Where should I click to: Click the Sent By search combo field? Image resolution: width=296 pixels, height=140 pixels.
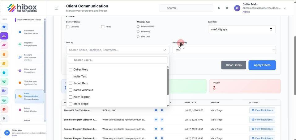[x=118, y=50]
